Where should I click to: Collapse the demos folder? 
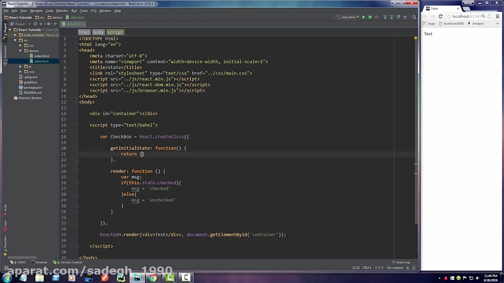coord(20,51)
